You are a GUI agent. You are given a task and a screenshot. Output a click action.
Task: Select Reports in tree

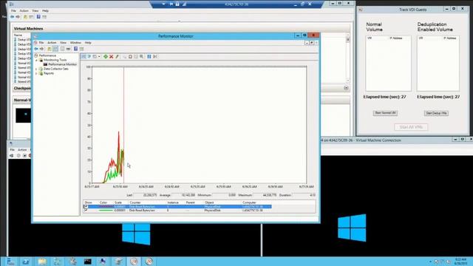49,73
